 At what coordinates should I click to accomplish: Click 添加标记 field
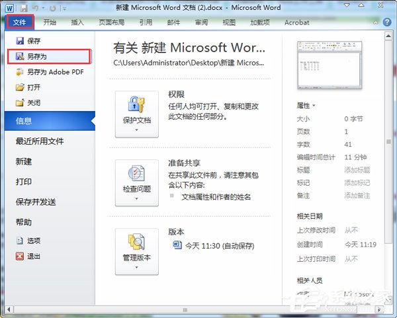click(x=357, y=182)
